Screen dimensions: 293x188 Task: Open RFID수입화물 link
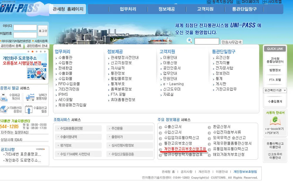pyautogui.click(x=69, y=84)
